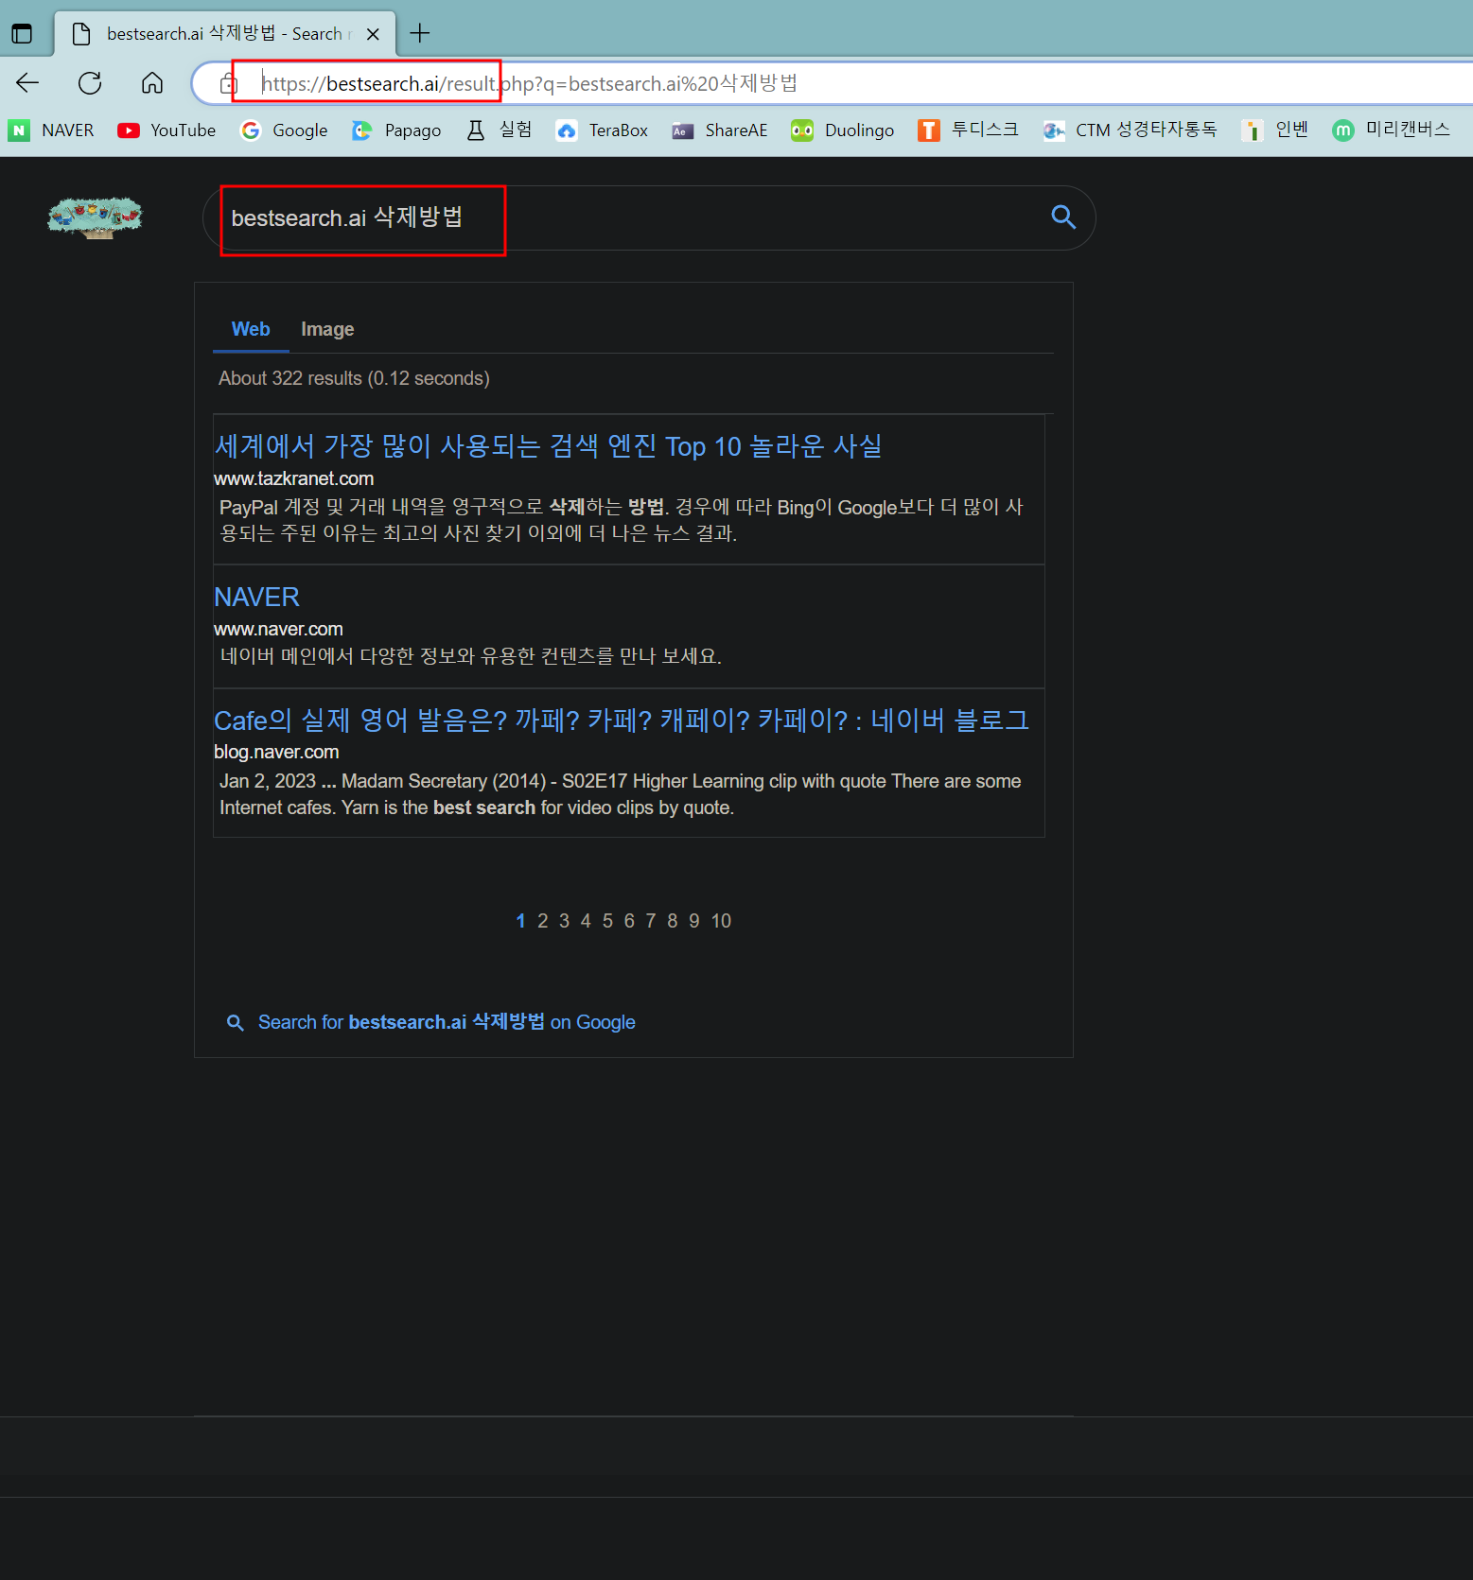This screenshot has width=1473, height=1580.
Task: Reload the page with refresh icon
Action: [x=90, y=83]
